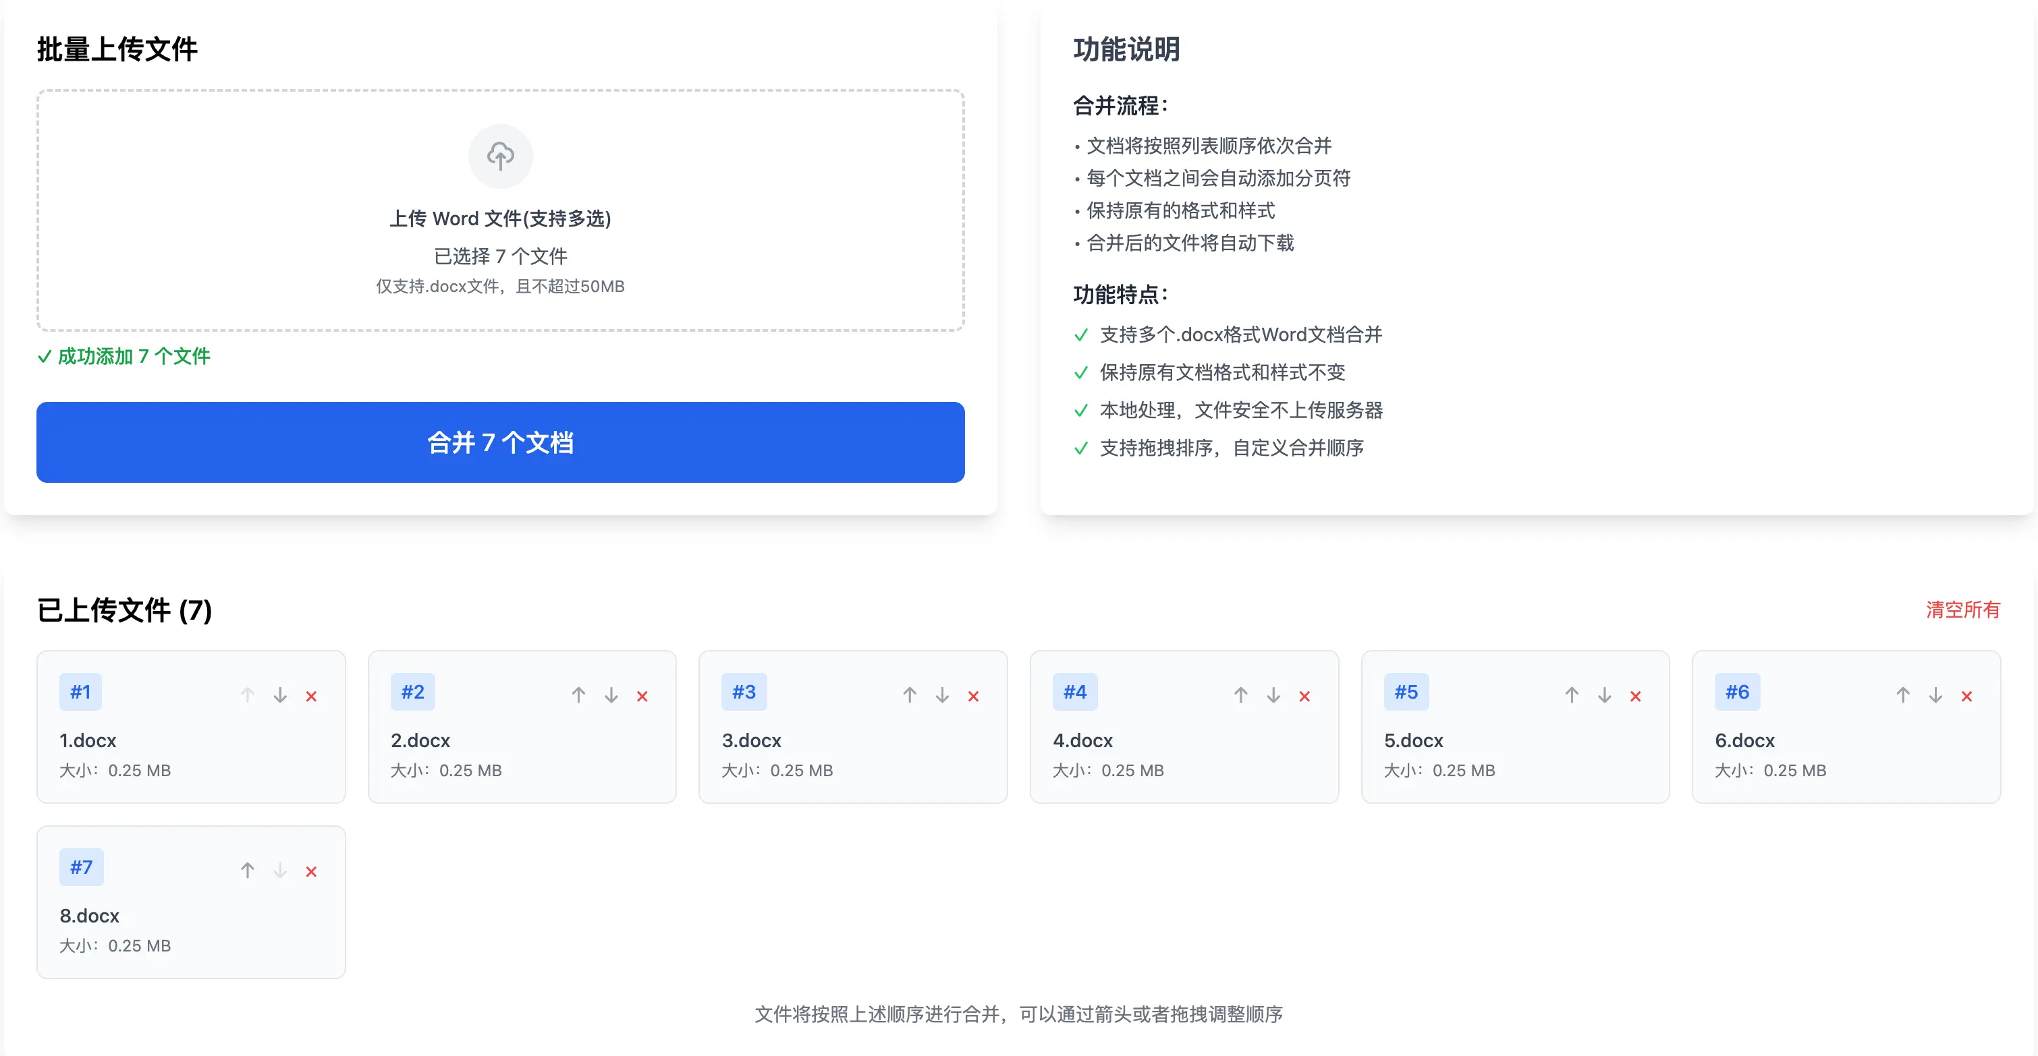The width and height of the screenshot is (2038, 1056).
Task: Click 已上传文件 (7) heading
Action: coord(124,610)
